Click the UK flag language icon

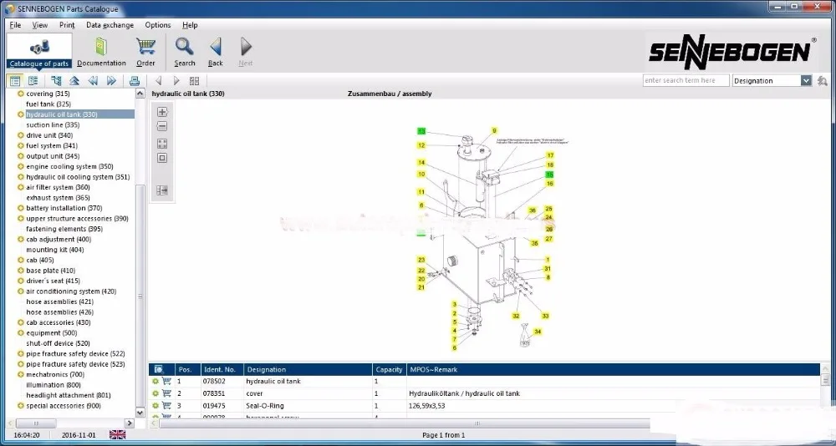117,435
